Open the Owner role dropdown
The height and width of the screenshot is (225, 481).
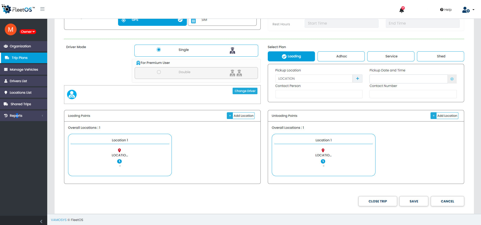coord(28,32)
